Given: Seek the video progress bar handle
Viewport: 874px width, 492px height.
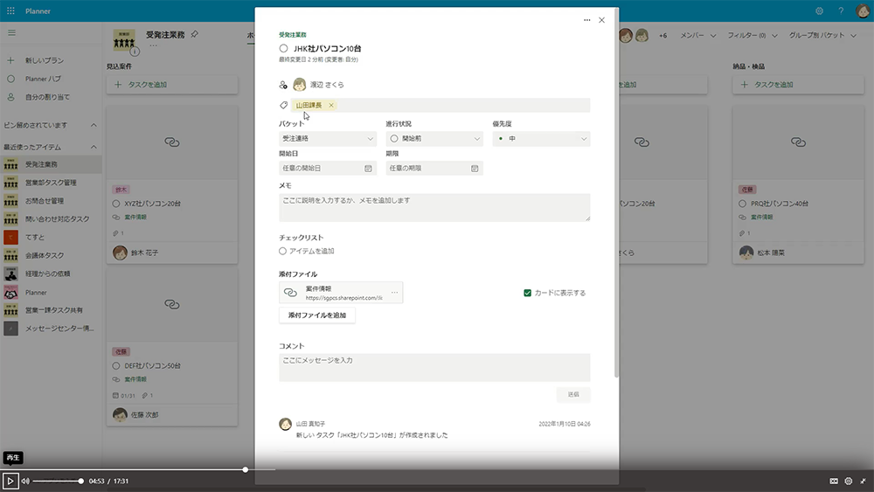Looking at the screenshot, I should click(246, 469).
